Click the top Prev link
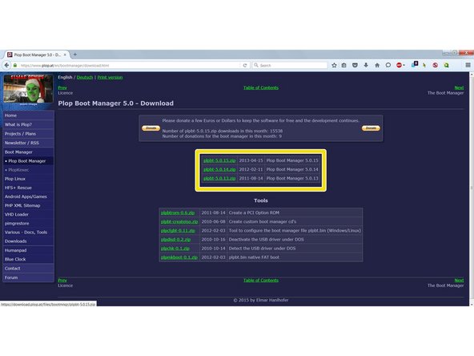This screenshot has width=474, height=356. [62, 87]
